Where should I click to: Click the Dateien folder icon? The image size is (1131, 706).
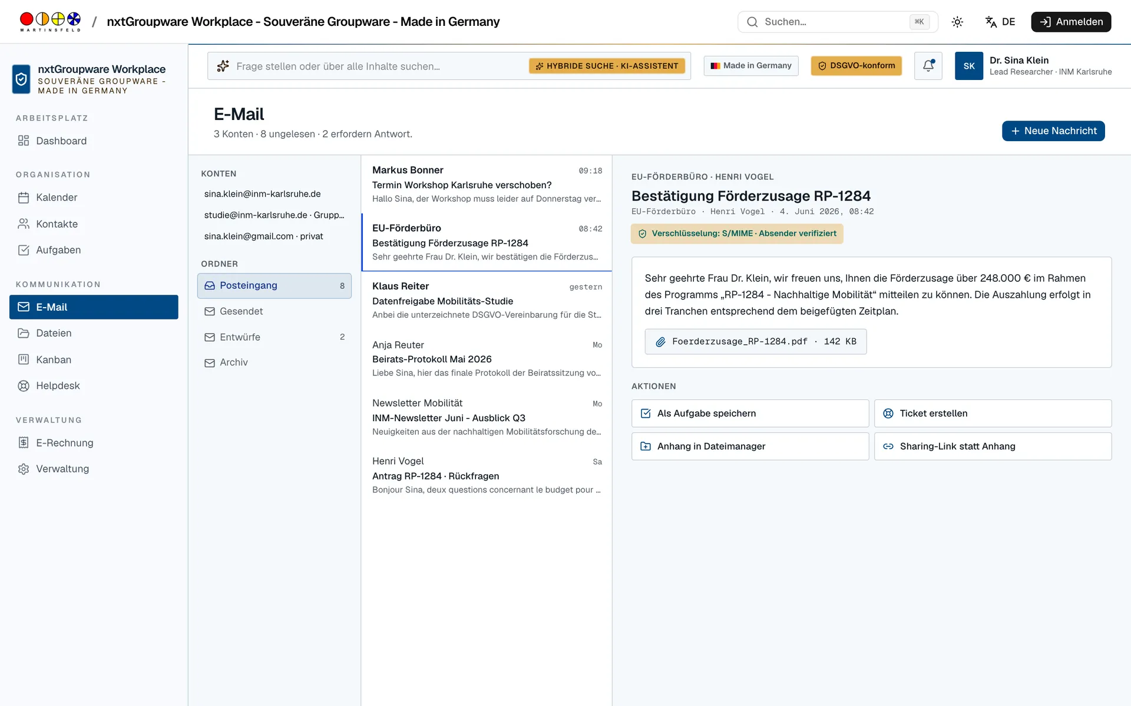point(24,333)
